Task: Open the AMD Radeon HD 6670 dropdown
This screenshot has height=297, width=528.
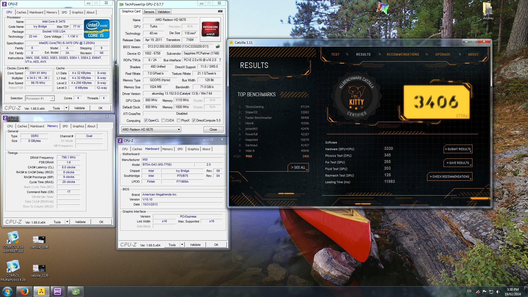Action: click(151, 129)
